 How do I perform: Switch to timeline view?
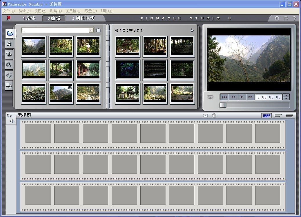coord(278,116)
